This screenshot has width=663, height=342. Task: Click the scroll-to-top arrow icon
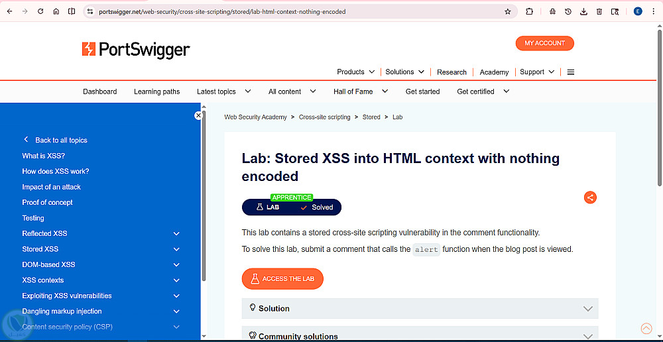646,329
